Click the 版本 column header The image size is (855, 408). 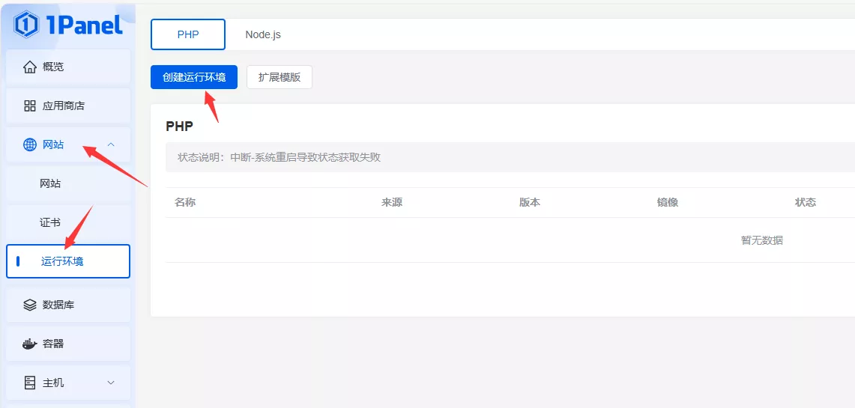[530, 202]
